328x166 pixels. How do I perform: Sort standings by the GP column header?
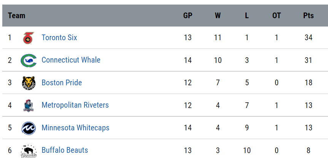[x=188, y=16]
